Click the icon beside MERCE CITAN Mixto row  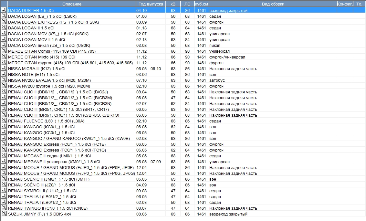coord(4,57)
